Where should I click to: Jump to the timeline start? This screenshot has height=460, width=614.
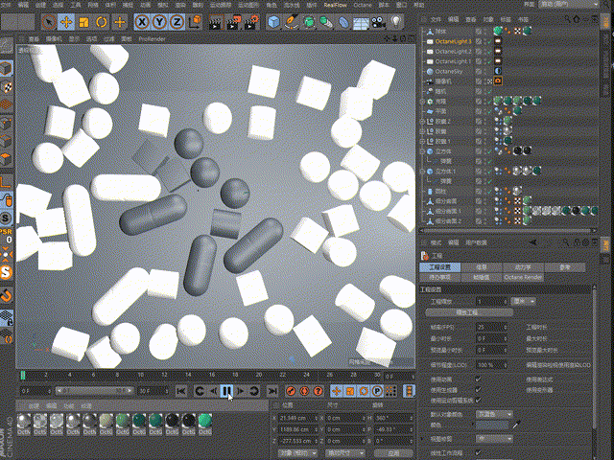click(181, 391)
